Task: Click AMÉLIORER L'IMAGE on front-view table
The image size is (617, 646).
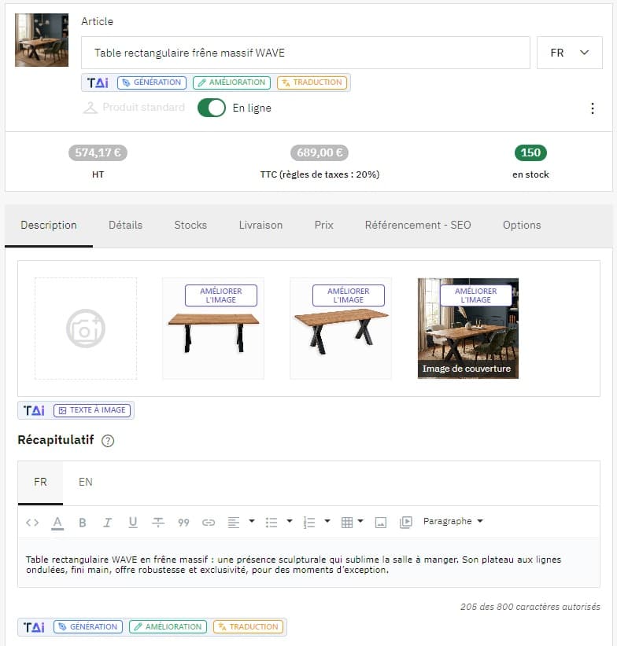Action: (x=221, y=295)
